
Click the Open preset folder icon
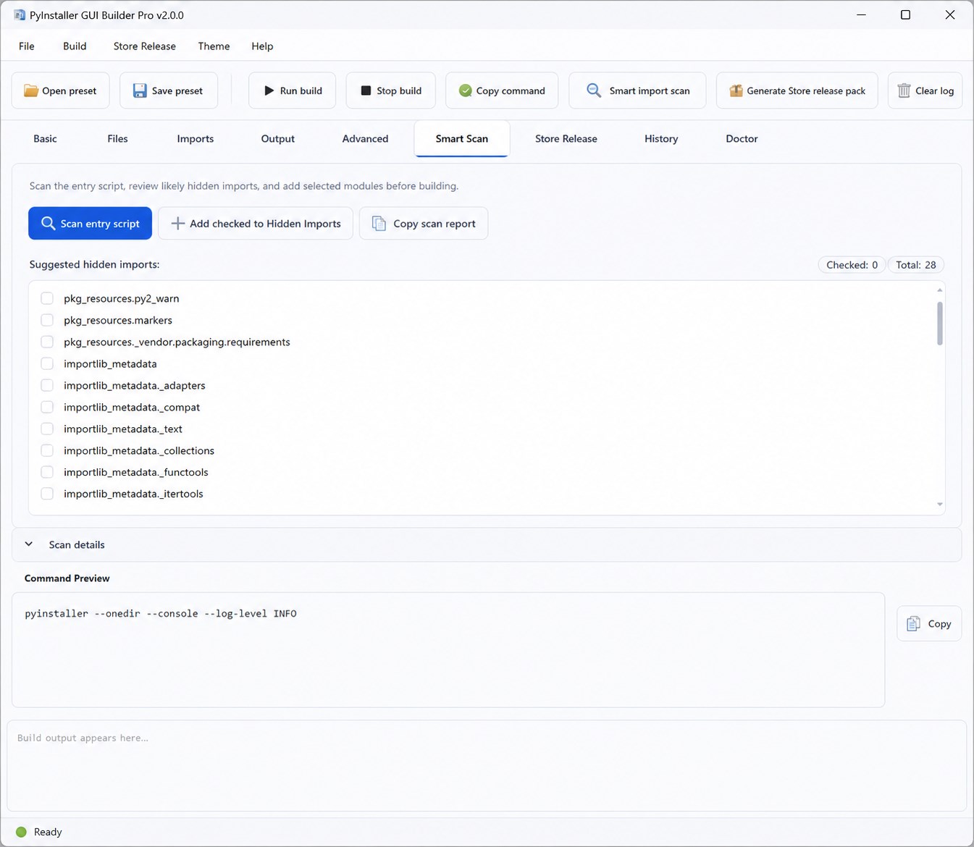(x=30, y=90)
